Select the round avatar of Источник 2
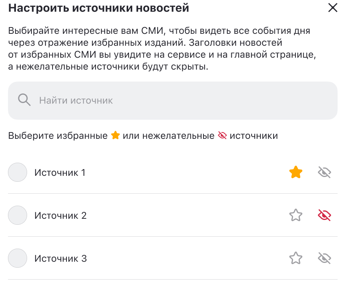Image resolution: width=344 pixels, height=284 pixels. point(18,215)
